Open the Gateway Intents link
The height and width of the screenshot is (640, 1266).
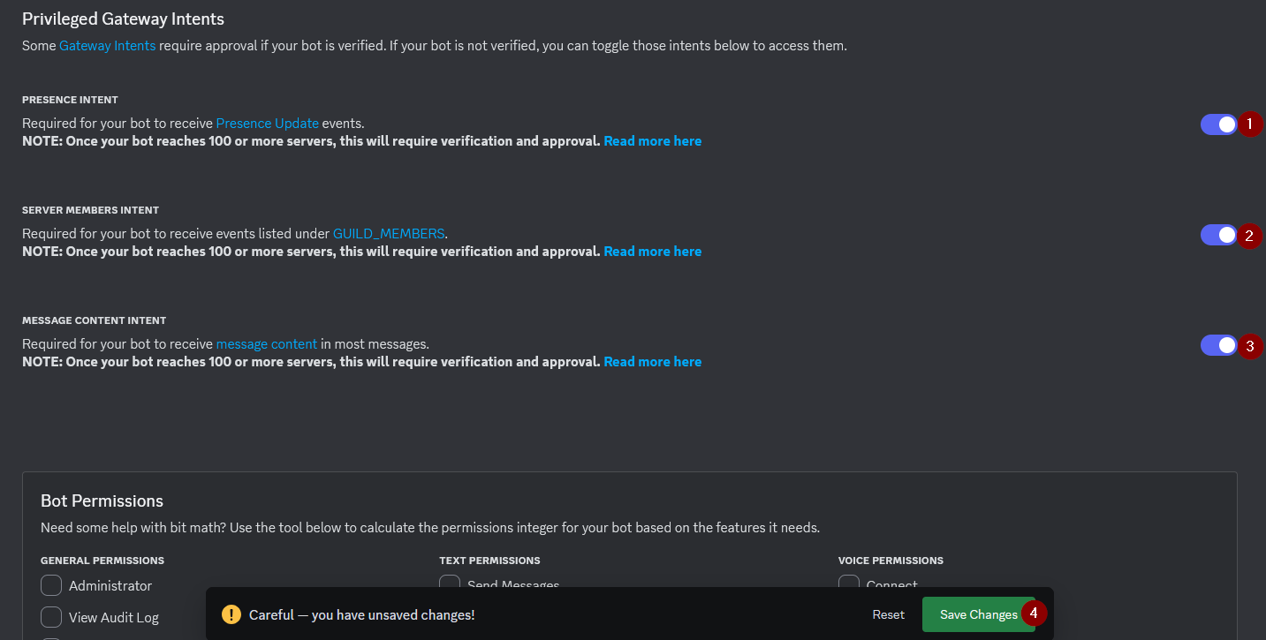pyautogui.click(x=107, y=45)
